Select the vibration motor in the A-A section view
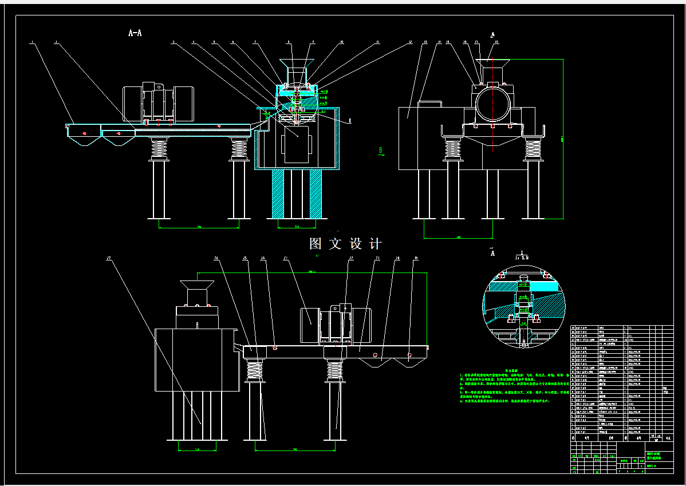 coord(159,102)
